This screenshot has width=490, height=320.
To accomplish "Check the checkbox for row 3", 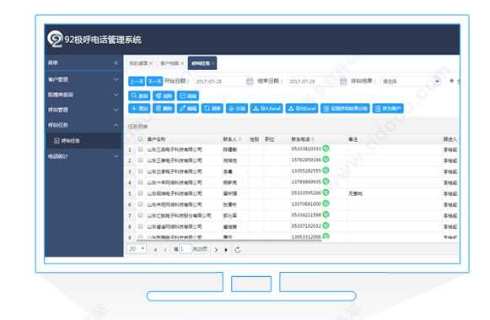I will pyautogui.click(x=140, y=171).
